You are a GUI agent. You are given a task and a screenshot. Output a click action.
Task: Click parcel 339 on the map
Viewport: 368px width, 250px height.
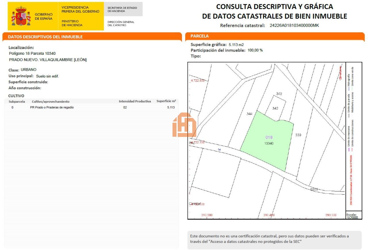[298, 135]
